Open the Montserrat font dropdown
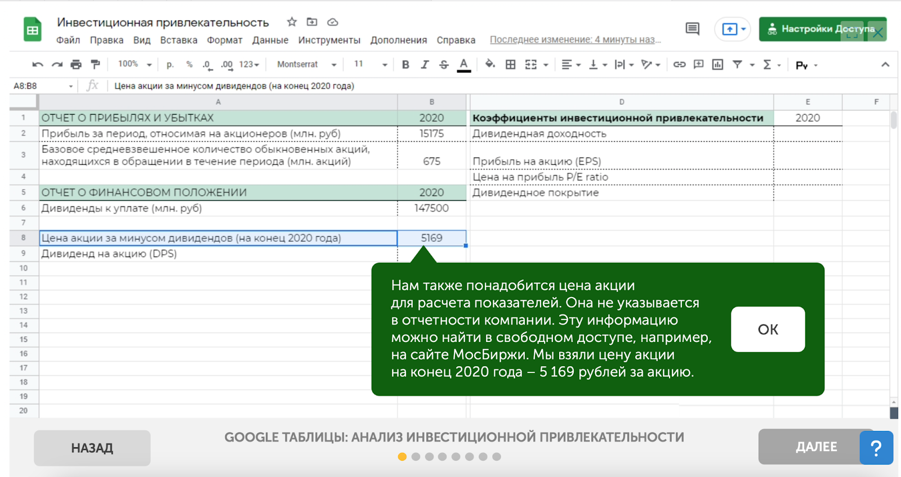The height and width of the screenshot is (477, 901). (x=306, y=65)
